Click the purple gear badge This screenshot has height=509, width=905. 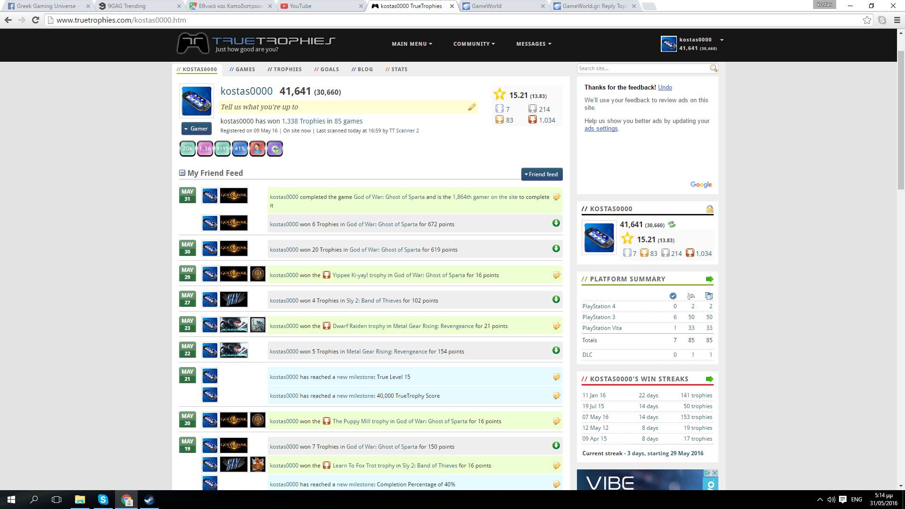pyautogui.click(x=275, y=148)
